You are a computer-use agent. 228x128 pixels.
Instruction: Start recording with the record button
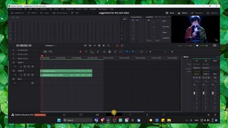104,46
